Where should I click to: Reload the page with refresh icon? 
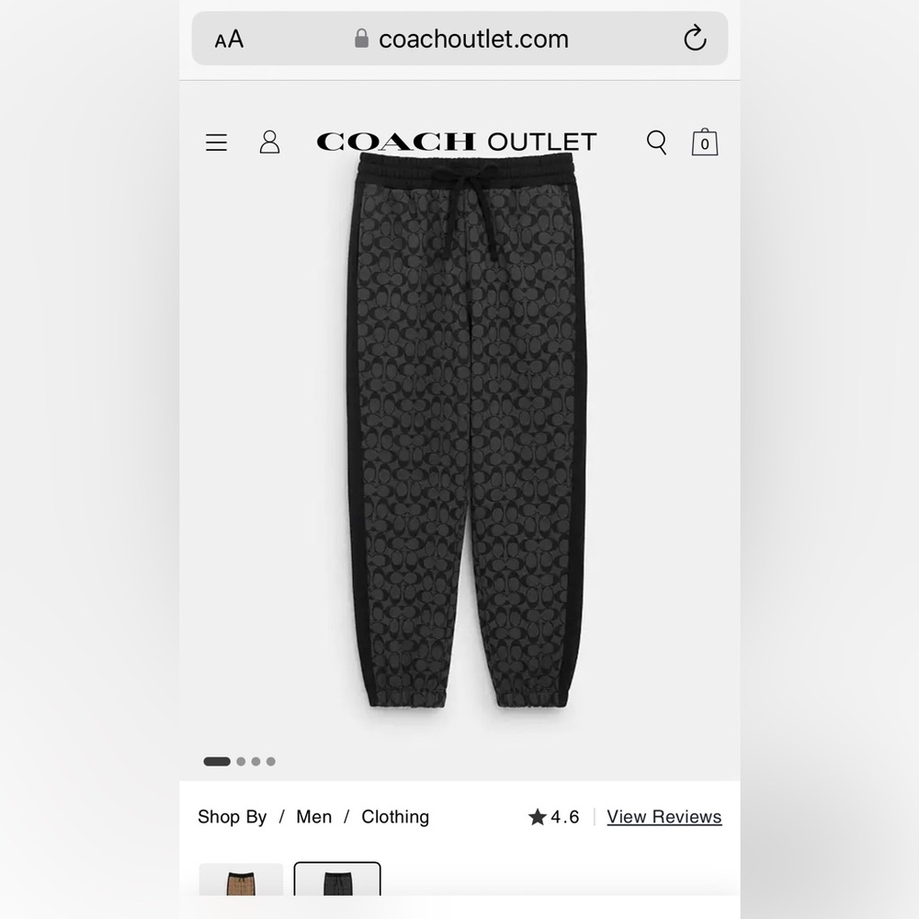tap(695, 38)
